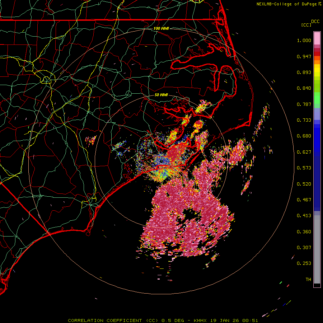Click the 0.627 scale value
The width and height of the screenshot is (323, 323).
[x=304, y=152]
